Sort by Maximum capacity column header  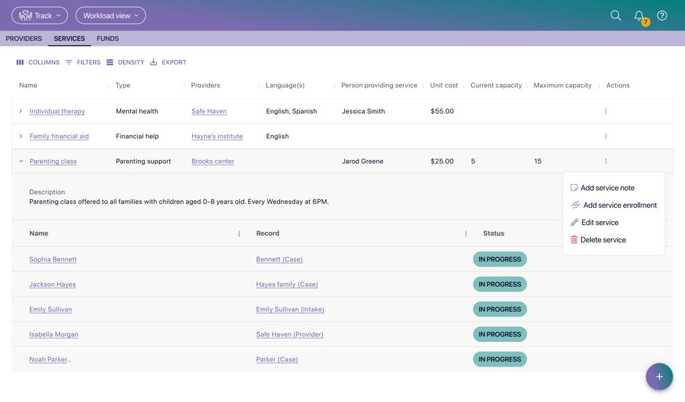(x=562, y=85)
